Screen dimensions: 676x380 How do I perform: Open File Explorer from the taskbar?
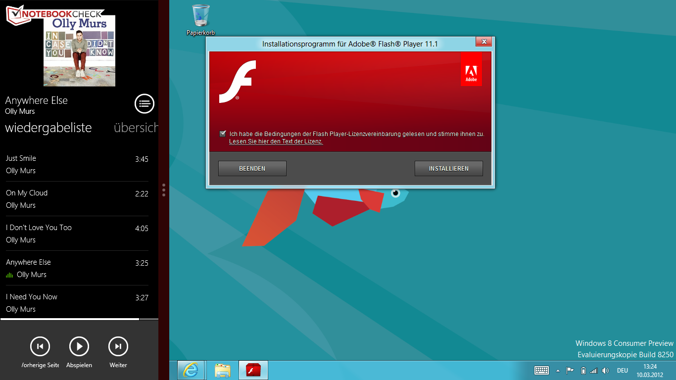pos(223,370)
